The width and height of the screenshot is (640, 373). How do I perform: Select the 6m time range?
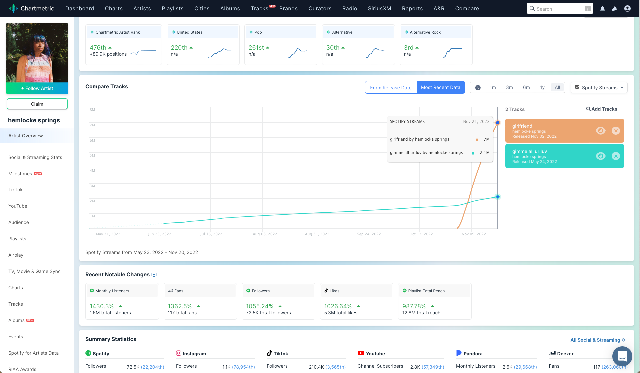pyautogui.click(x=526, y=88)
